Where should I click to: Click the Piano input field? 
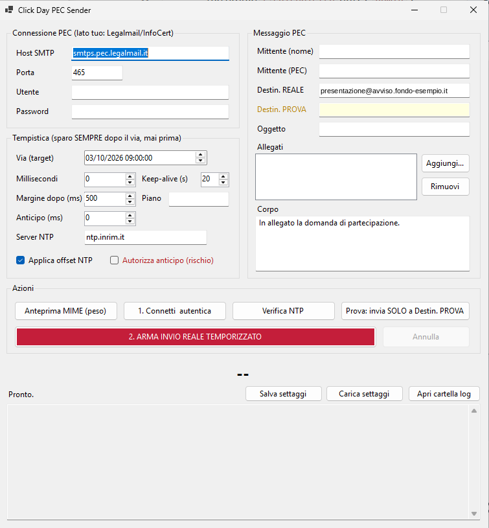(x=199, y=199)
